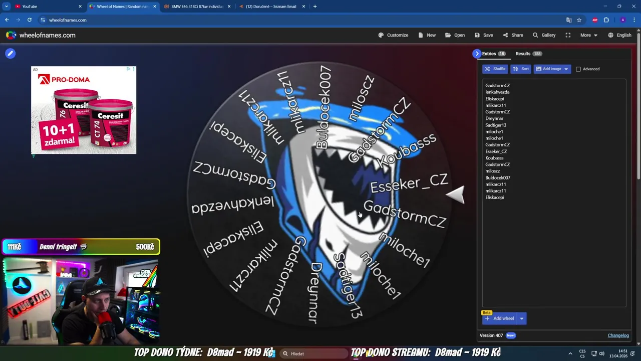Switch to the Doručené Seznam Email tab
Screen dimensions: 641x361
[271, 7]
